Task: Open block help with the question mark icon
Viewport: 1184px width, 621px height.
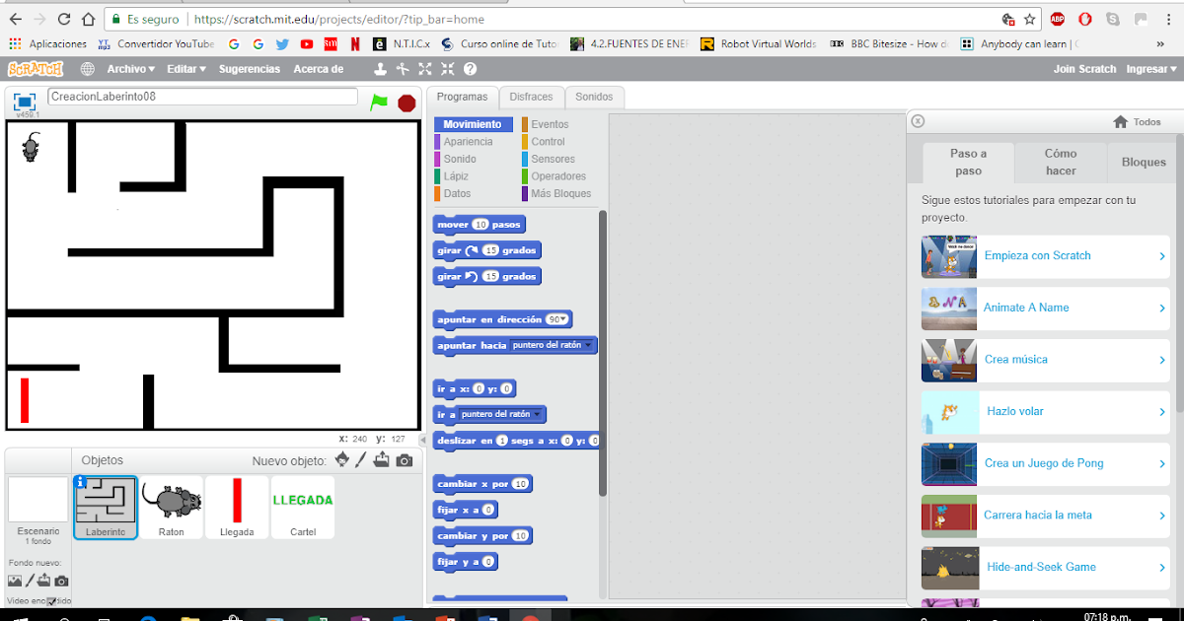Action: (471, 69)
